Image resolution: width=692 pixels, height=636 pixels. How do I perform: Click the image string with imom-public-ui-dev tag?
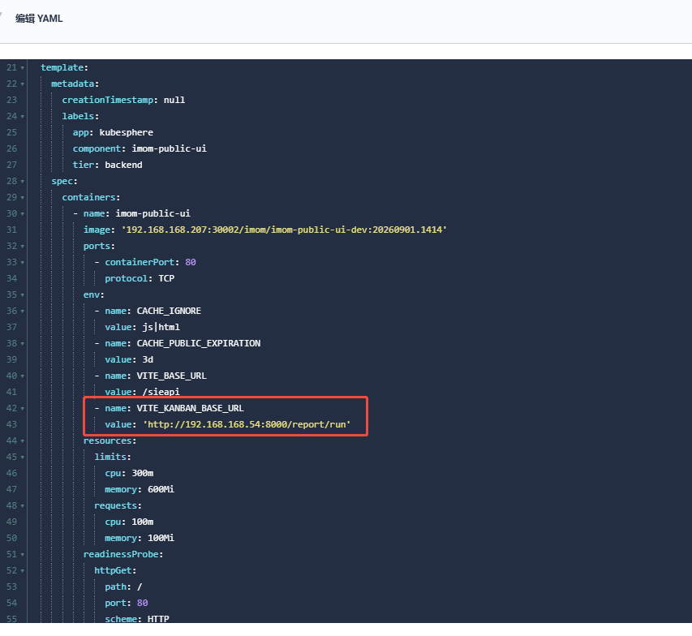point(284,230)
